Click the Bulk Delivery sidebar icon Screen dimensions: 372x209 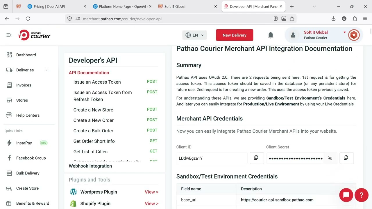tap(9, 173)
